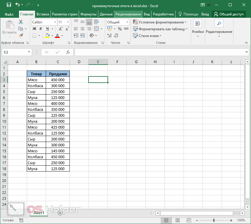Viewport: 251px width, 224px height.
Task: Toggle Middle Align
Action: point(83,22)
